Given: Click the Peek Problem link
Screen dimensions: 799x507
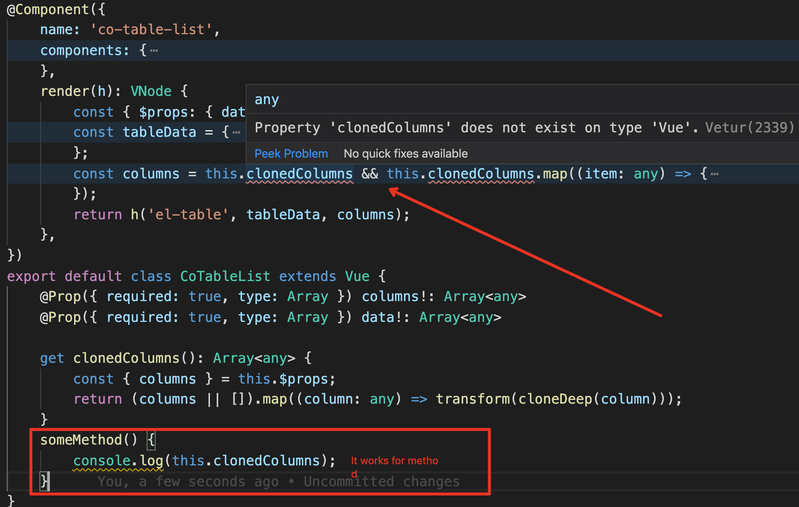Looking at the screenshot, I should 291,153.
